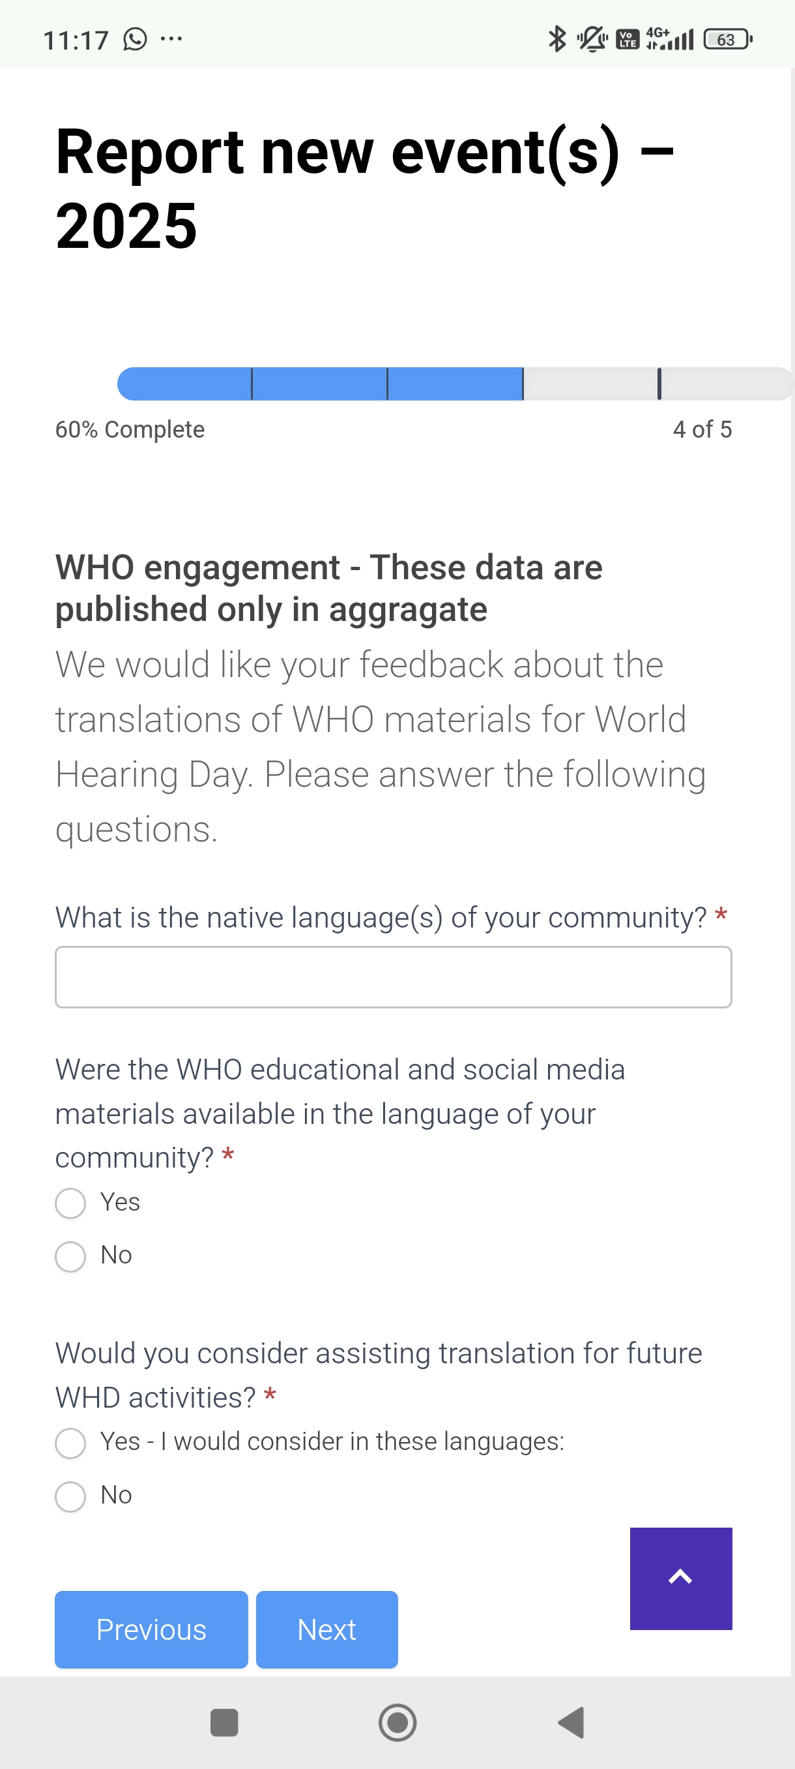Viewport: 795px width, 1769px height.
Task: Focus the native language text field
Action: 393,976
